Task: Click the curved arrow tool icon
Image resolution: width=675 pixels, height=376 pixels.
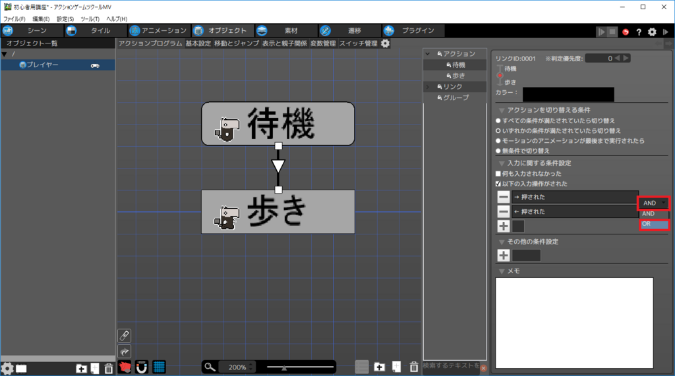Action: 125,352
